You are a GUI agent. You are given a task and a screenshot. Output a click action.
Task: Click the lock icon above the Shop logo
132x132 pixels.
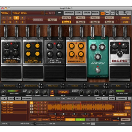(117, 12)
